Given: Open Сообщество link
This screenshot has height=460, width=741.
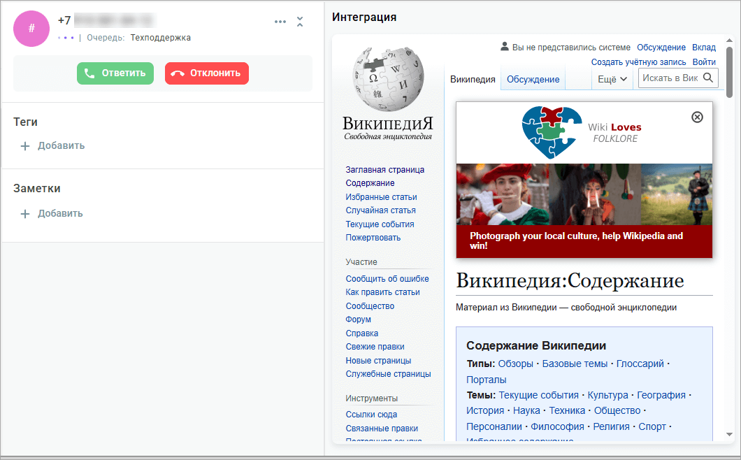Looking at the screenshot, I should 370,306.
